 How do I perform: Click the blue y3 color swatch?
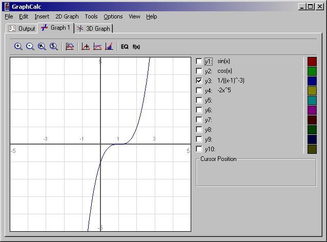point(312,80)
